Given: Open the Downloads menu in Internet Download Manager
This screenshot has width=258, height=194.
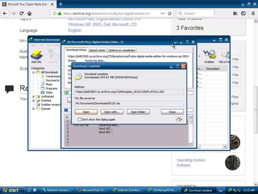Looking at the screenshot, I should click(53, 45).
